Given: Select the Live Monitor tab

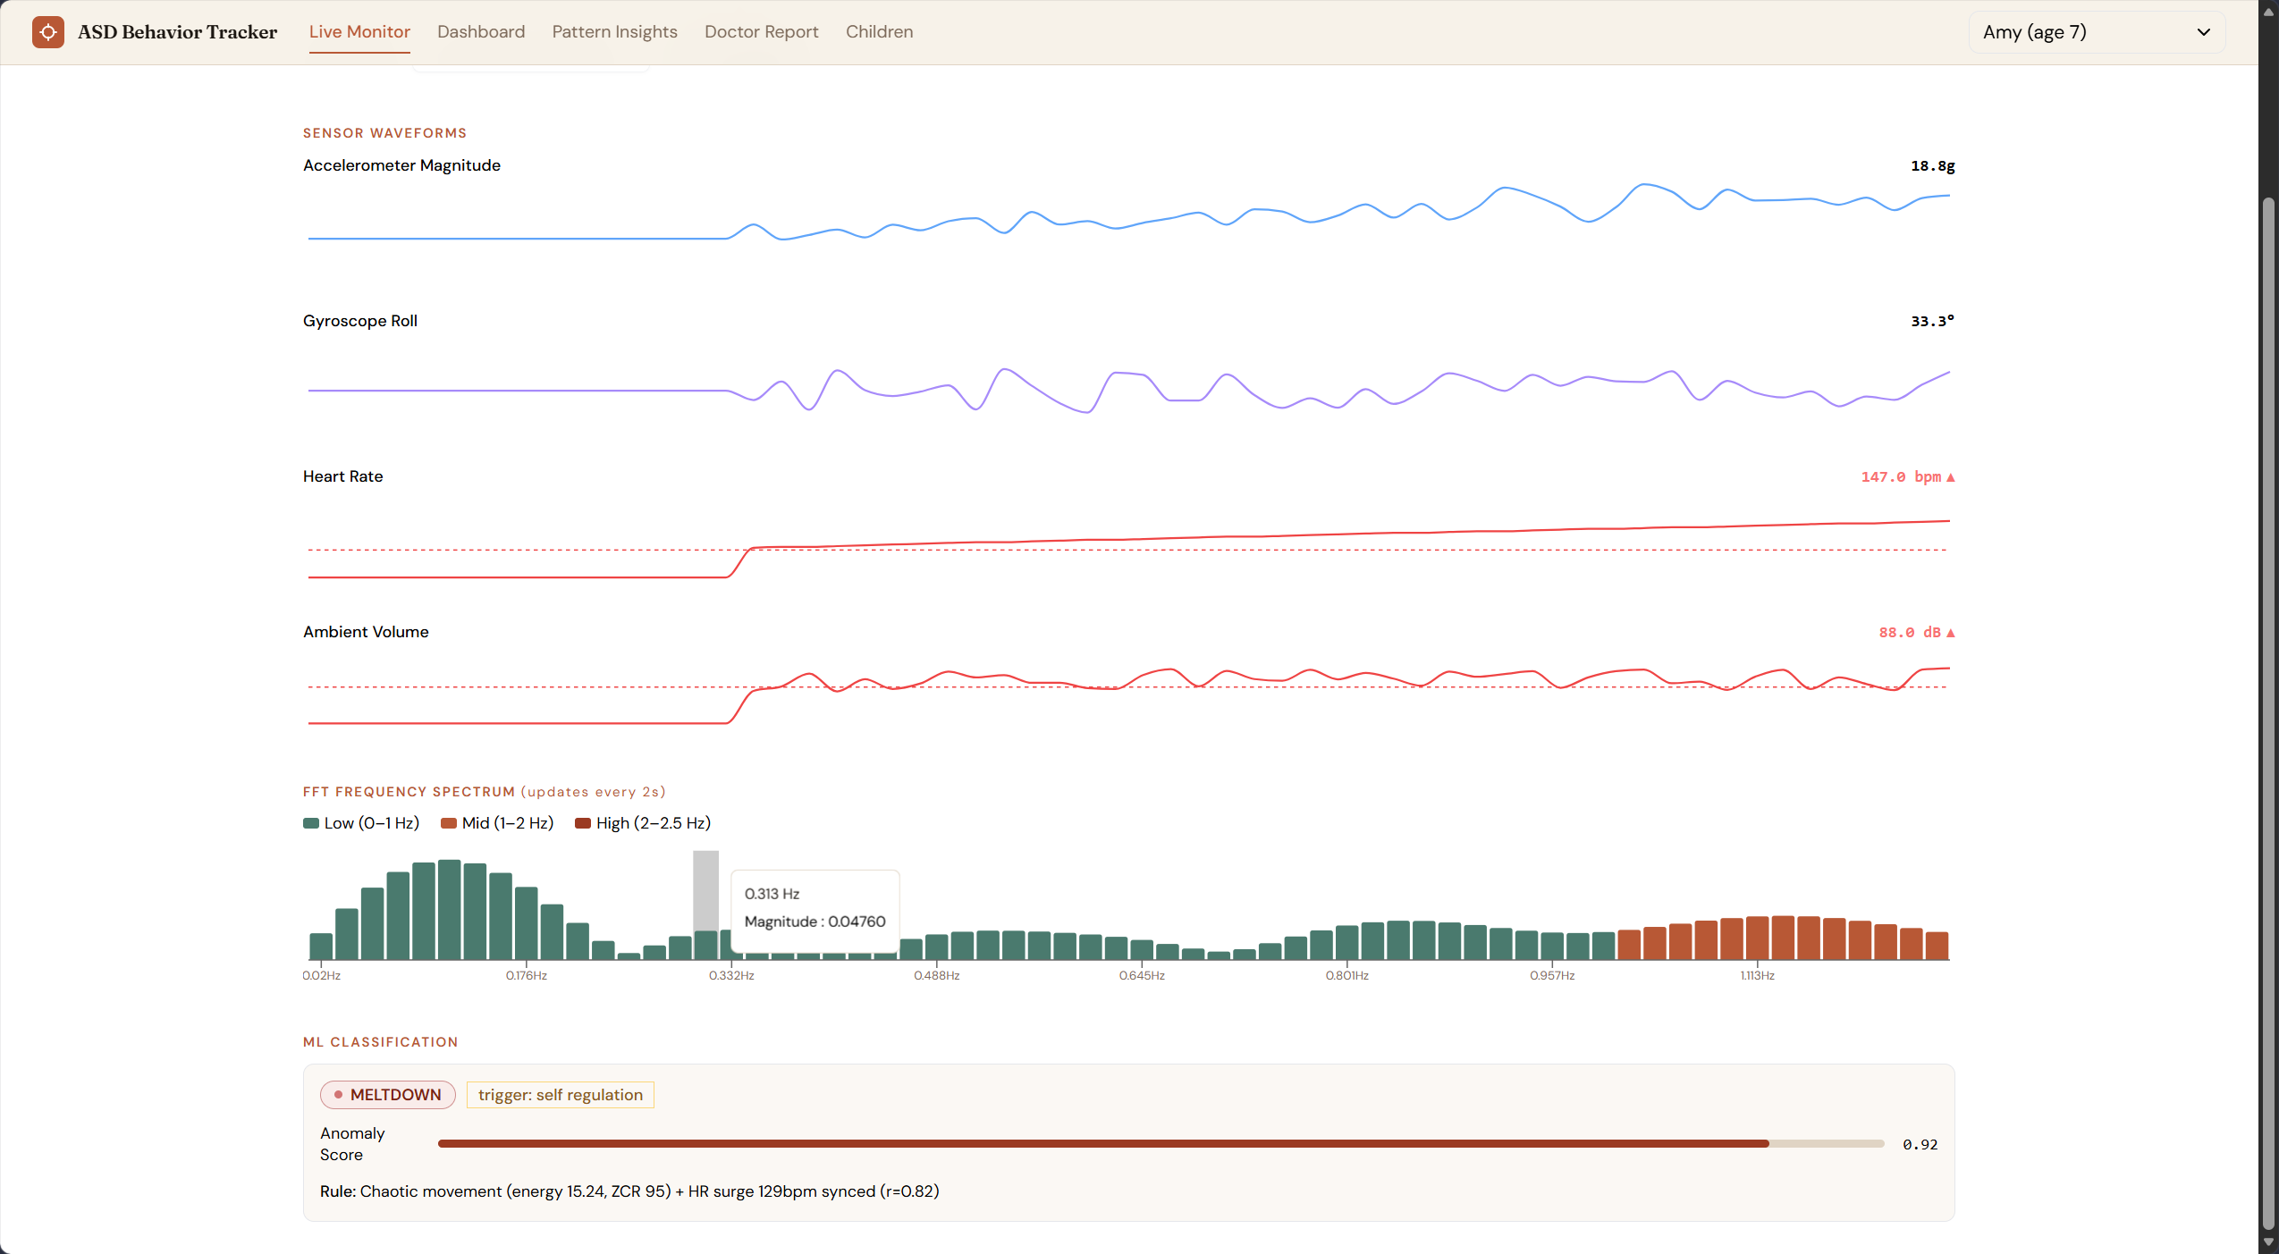Looking at the screenshot, I should pos(359,32).
